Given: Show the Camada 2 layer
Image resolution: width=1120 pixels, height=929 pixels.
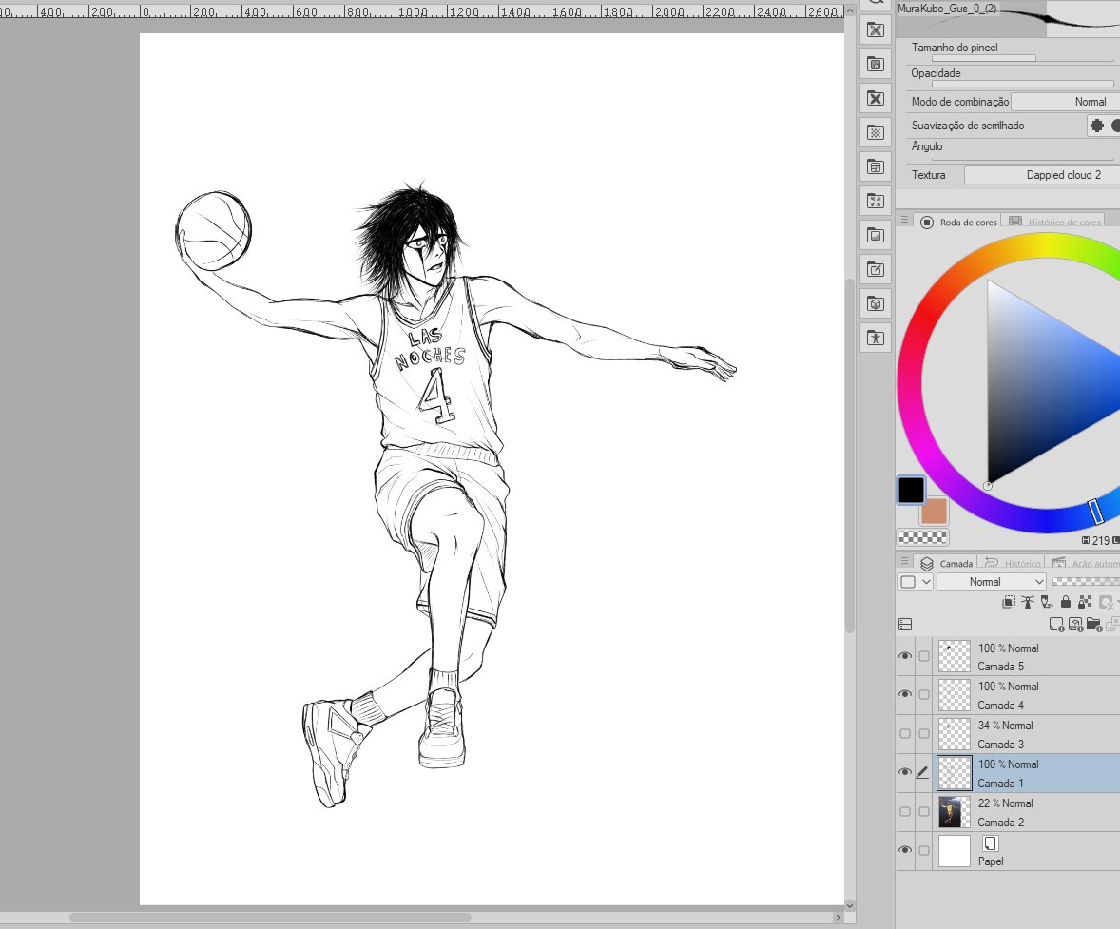Looking at the screenshot, I should (x=905, y=812).
